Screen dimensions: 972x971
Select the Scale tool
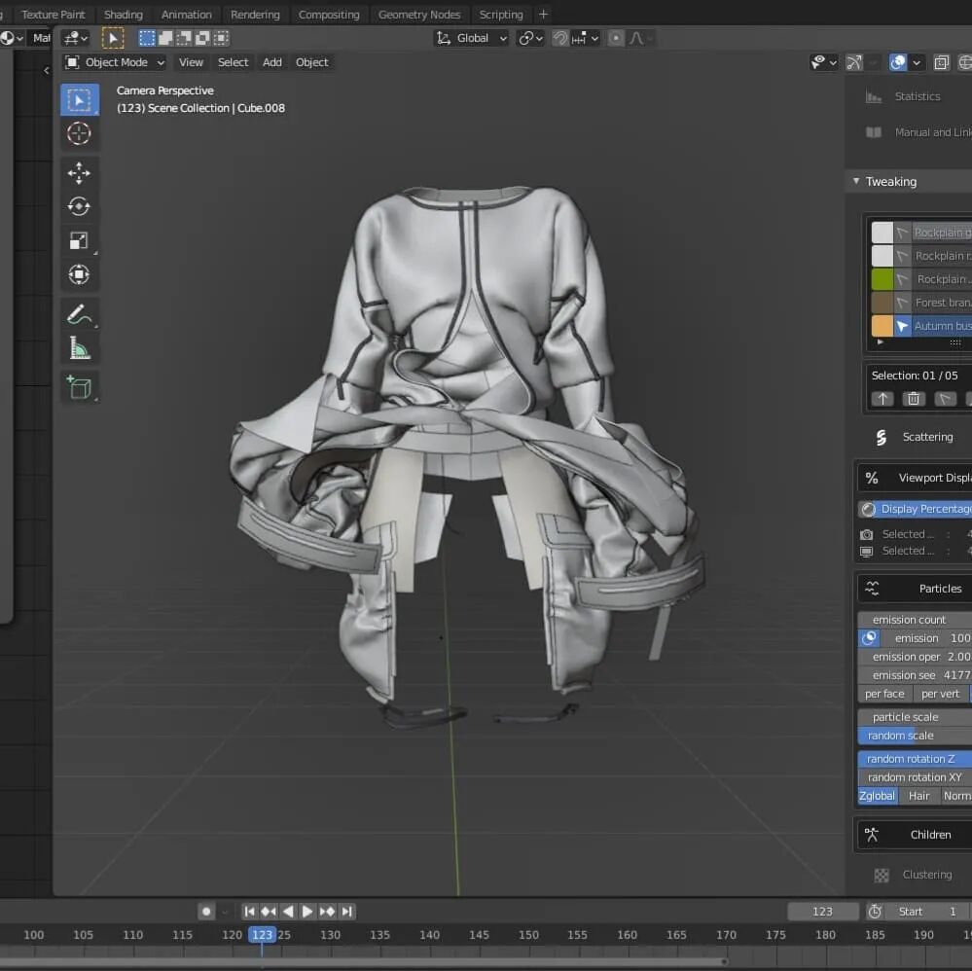[79, 241]
